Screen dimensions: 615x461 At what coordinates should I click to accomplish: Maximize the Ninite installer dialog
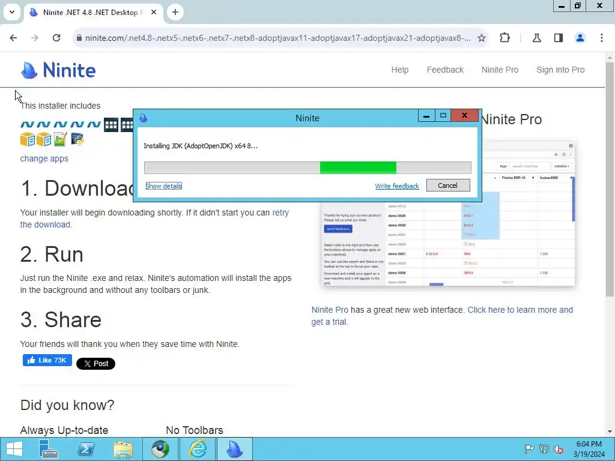[443, 116]
